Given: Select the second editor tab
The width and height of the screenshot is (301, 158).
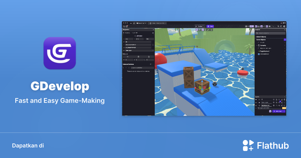Looking at the screenshot, I should [x=157, y=23].
